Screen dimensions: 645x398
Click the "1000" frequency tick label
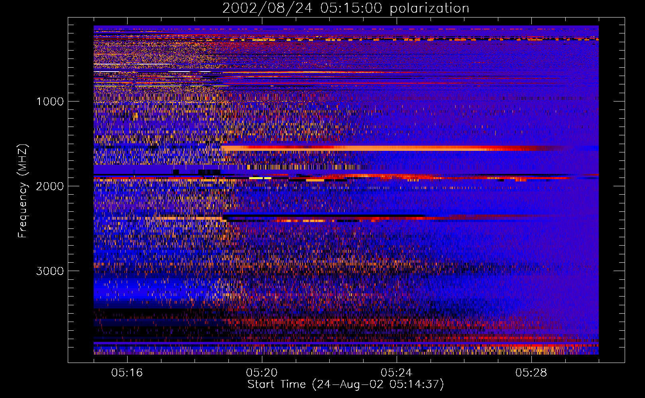pyautogui.click(x=50, y=101)
